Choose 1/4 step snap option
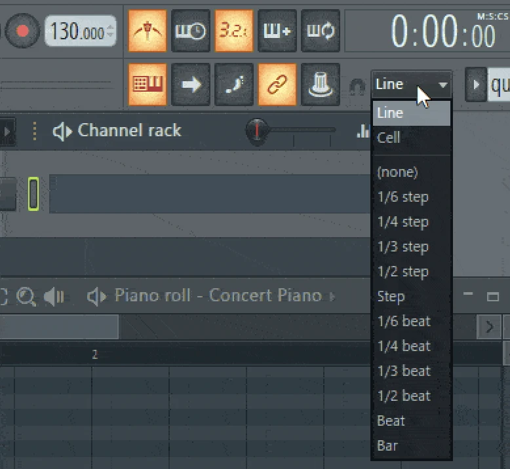 tap(402, 222)
